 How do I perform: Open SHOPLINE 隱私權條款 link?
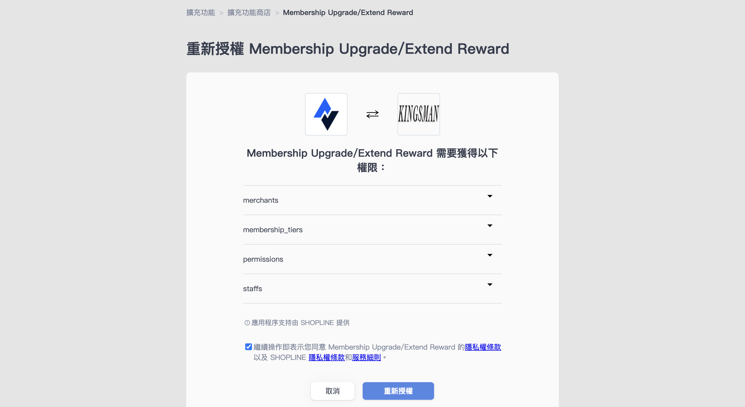[x=326, y=358]
